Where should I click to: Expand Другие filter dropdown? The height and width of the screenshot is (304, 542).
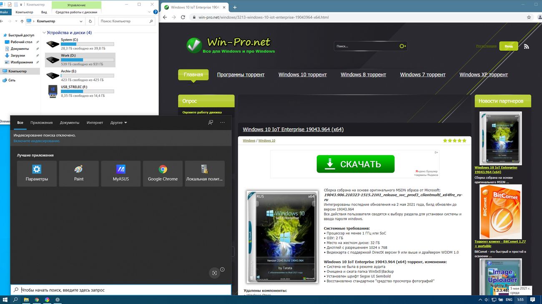click(119, 123)
